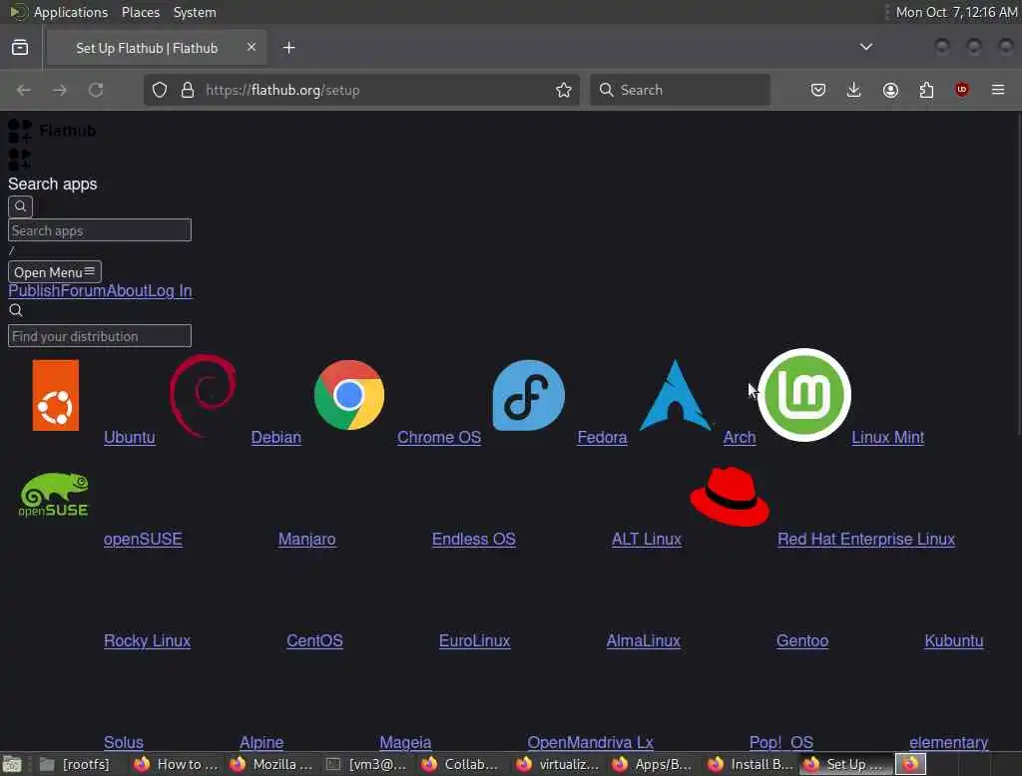This screenshot has height=776, width=1022.
Task: Click the Red Hat fedora logo
Action: click(730, 497)
